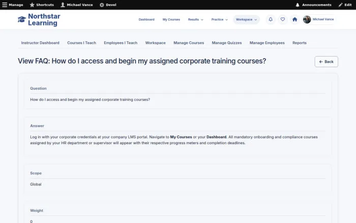This screenshot has width=356, height=223.
Task: Click bold Dashboard text in answer
Action: 216,137
